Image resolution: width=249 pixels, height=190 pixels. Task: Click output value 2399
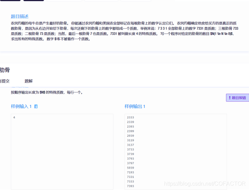click(x=130, y=131)
